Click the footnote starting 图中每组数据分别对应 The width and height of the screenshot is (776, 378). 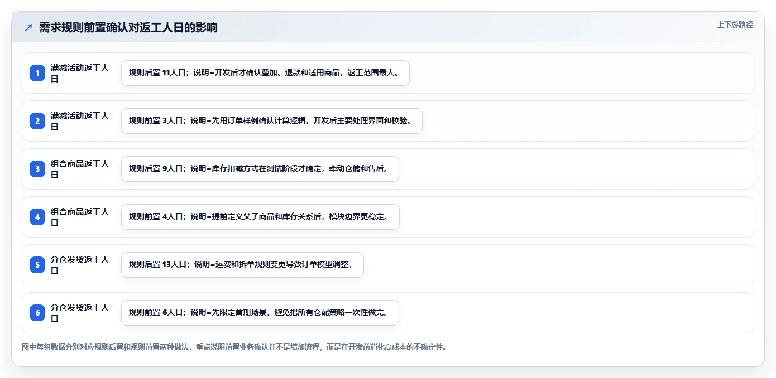click(x=234, y=347)
